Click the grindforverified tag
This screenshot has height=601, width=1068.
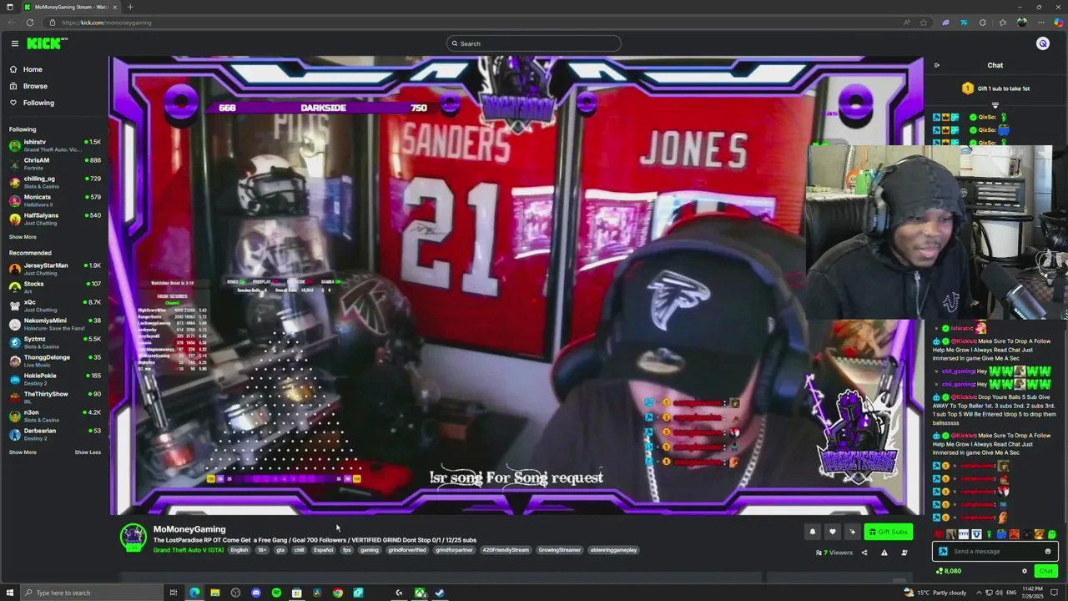[407, 550]
